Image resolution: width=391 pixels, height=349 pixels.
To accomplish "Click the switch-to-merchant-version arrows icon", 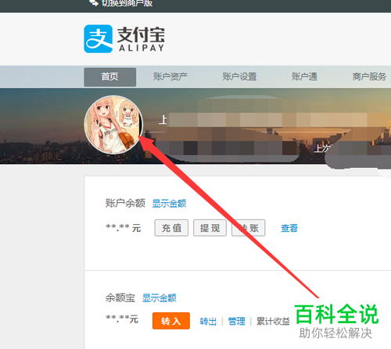I will pyautogui.click(x=94, y=3).
